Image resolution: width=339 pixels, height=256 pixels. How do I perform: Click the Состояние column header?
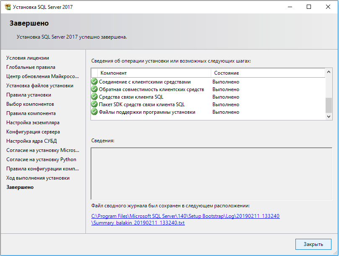tap(268, 73)
